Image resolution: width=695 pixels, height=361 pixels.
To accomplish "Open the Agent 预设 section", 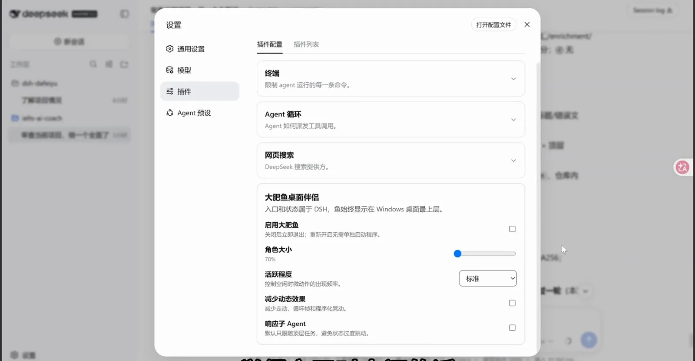I will coord(199,113).
